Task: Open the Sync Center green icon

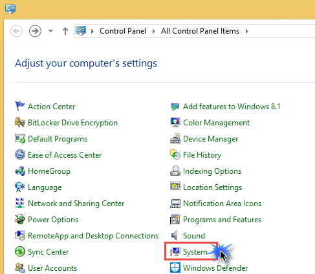Action: tap(20, 251)
